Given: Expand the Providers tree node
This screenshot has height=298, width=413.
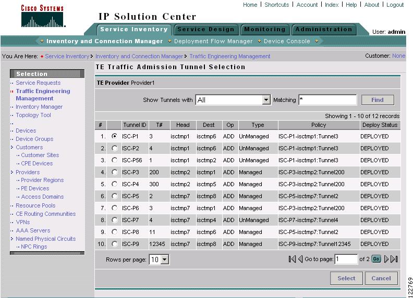Looking at the screenshot, I should 12,172.
